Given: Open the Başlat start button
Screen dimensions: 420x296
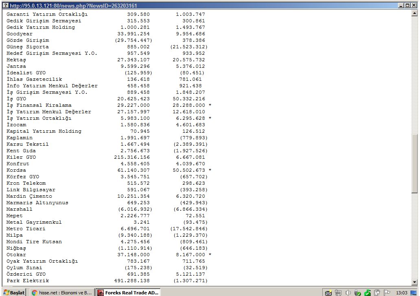Looking at the screenshot, I should coord(14,292).
